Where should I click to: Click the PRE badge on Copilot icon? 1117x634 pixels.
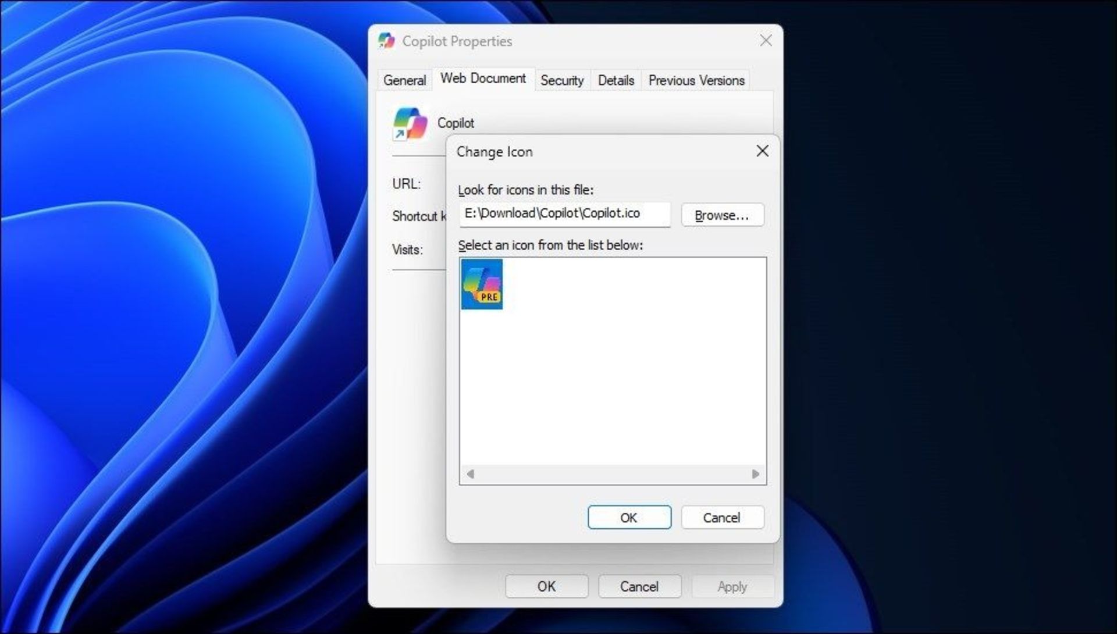[489, 297]
